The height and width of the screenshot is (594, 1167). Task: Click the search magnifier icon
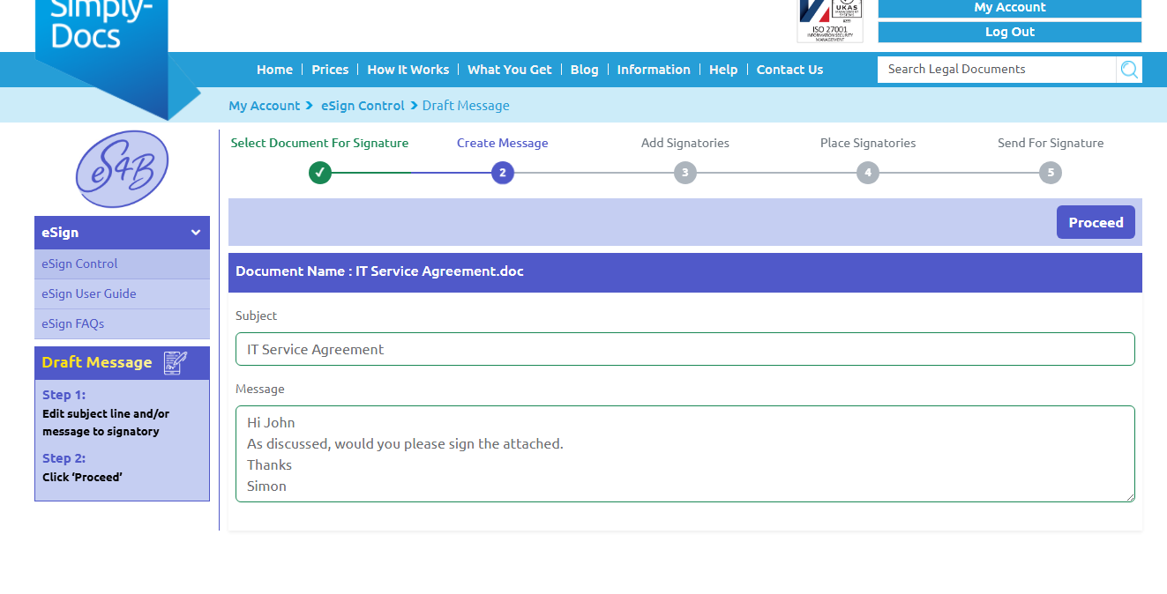coord(1129,70)
